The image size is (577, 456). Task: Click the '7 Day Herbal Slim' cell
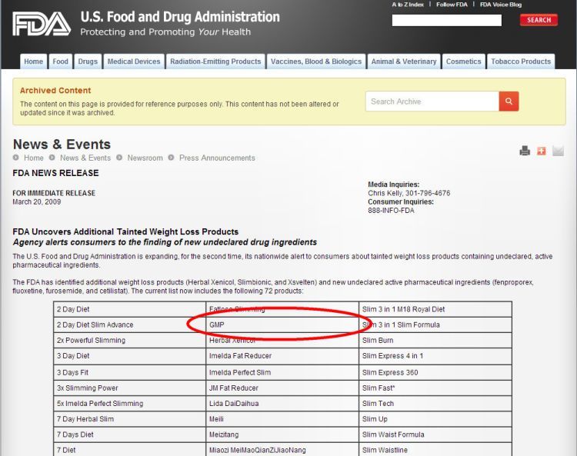click(x=129, y=419)
